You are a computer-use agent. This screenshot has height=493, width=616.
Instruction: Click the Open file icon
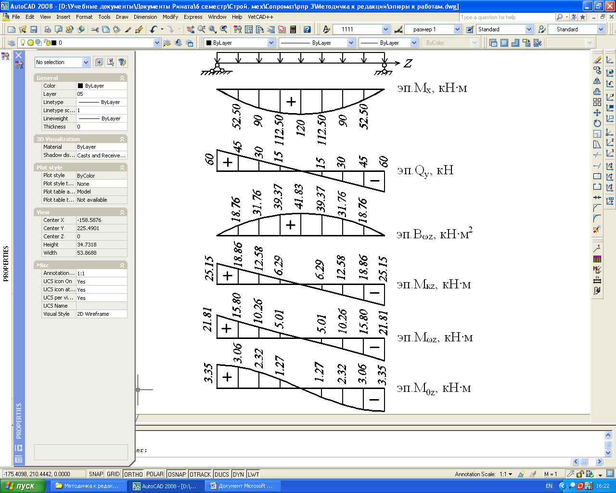(23, 29)
